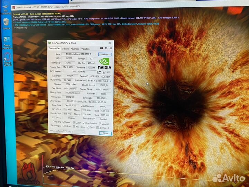Click the Driver Version field value

[x=86, y=102]
